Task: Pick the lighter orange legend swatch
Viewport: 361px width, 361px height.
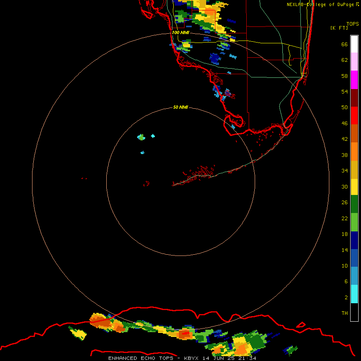Action: tap(354, 152)
